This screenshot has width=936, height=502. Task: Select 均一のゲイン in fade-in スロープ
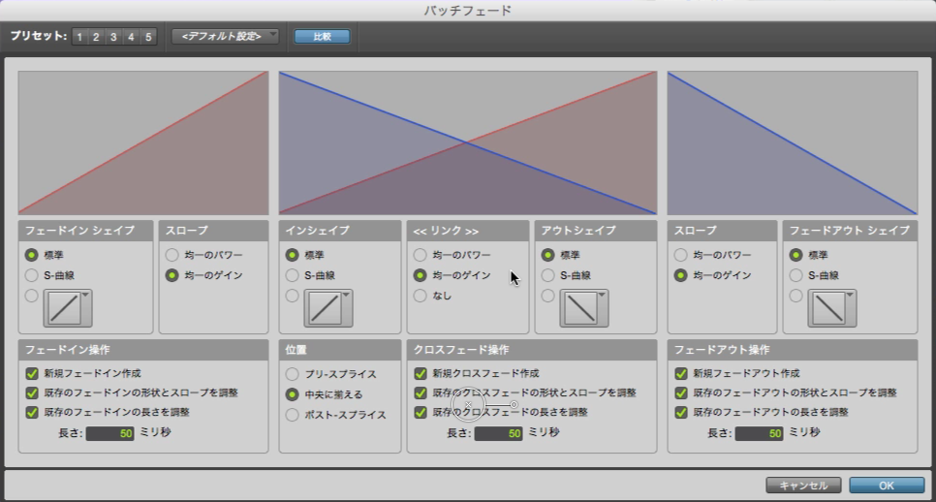coord(172,275)
